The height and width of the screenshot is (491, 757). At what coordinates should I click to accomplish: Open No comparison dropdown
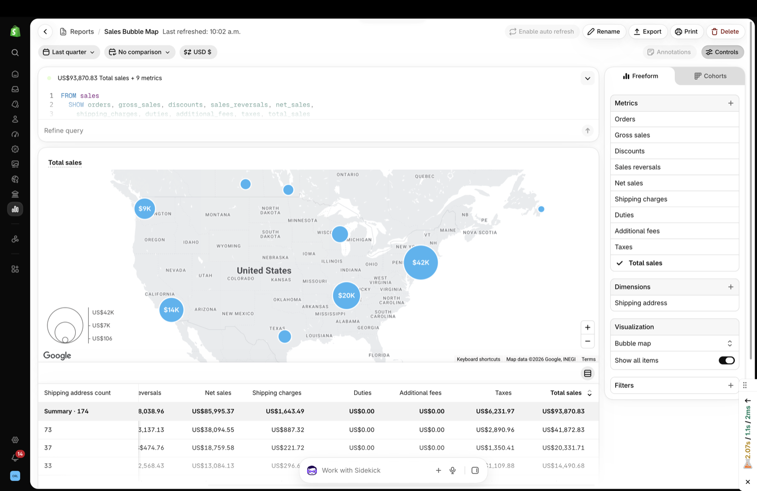(140, 52)
